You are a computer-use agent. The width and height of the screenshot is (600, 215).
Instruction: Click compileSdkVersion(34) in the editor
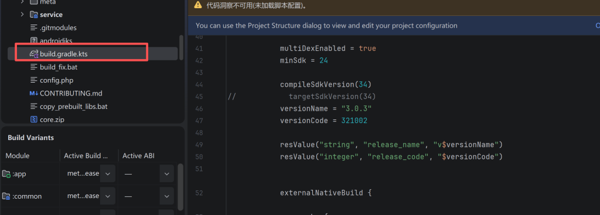point(326,84)
